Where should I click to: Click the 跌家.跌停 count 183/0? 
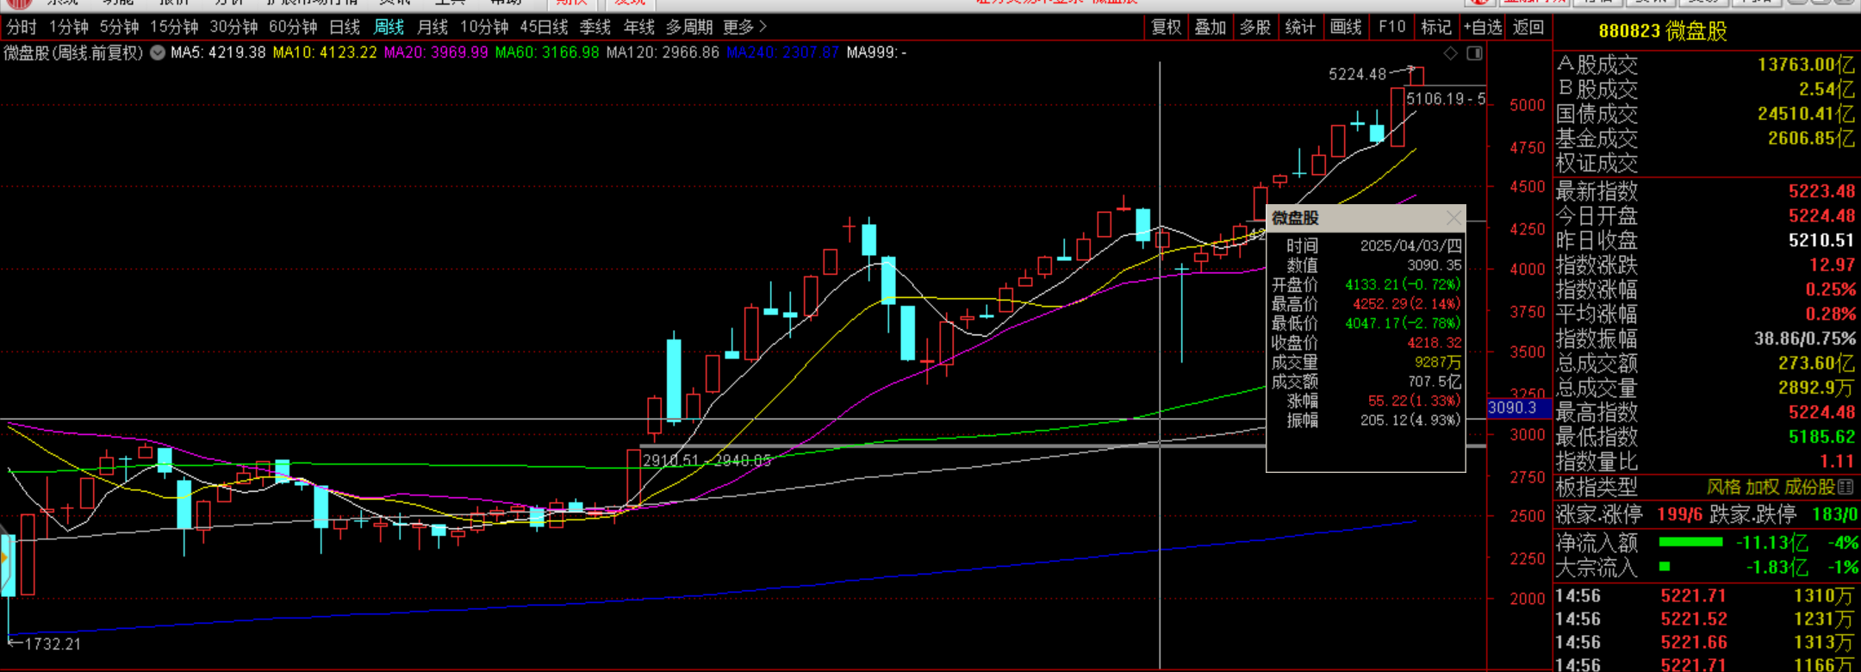(1835, 515)
